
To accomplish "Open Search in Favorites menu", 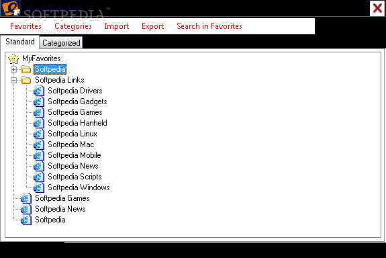I will click(x=209, y=26).
